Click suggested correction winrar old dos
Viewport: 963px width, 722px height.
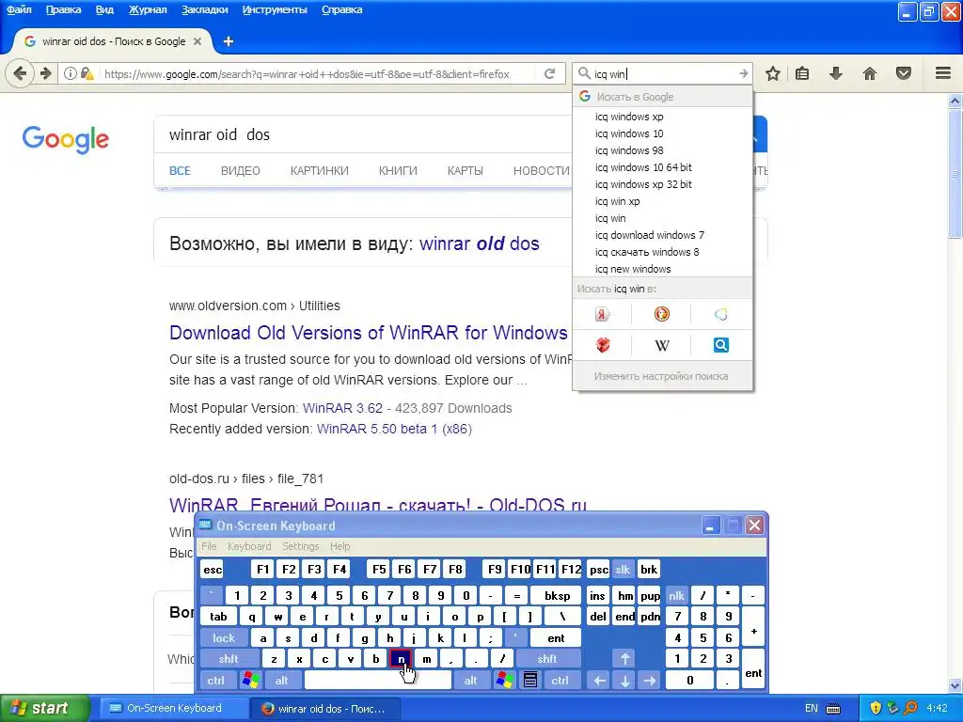[479, 243]
